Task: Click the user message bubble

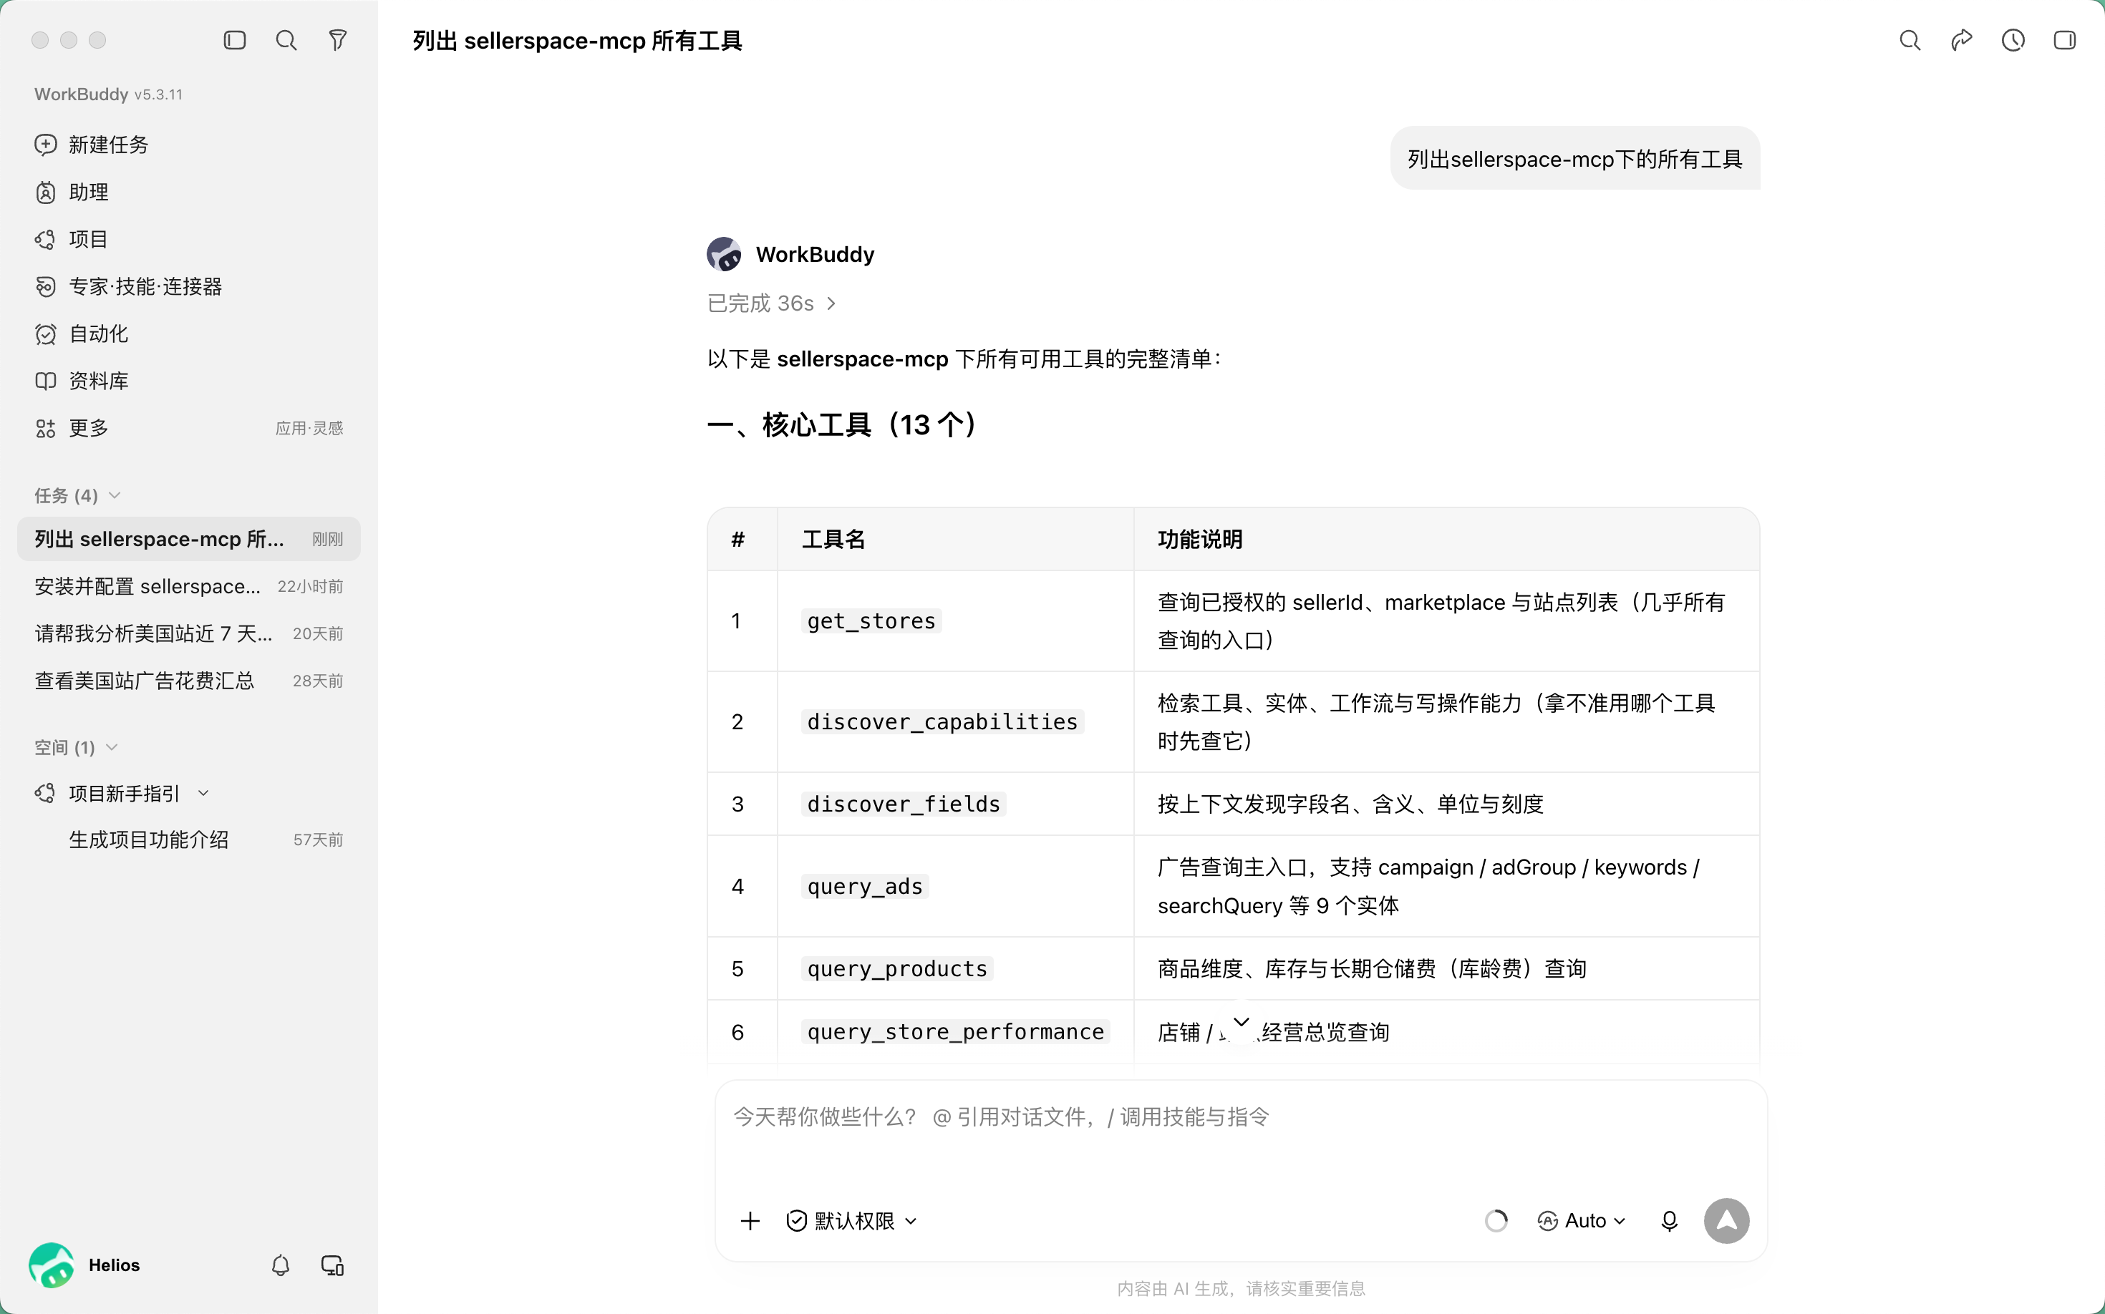Action: pyautogui.click(x=1574, y=159)
